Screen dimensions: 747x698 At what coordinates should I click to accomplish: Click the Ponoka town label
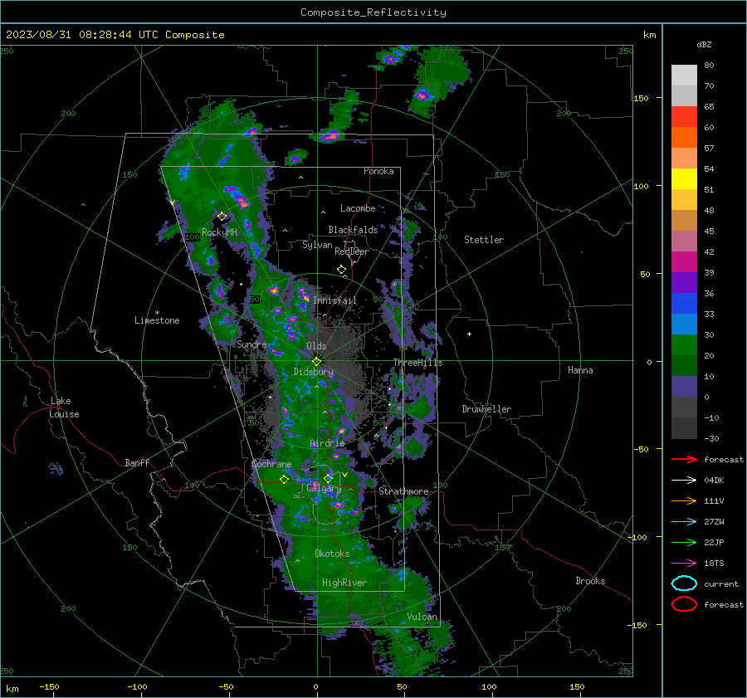(378, 171)
